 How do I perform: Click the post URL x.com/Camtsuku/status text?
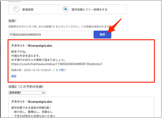tap(57, 64)
